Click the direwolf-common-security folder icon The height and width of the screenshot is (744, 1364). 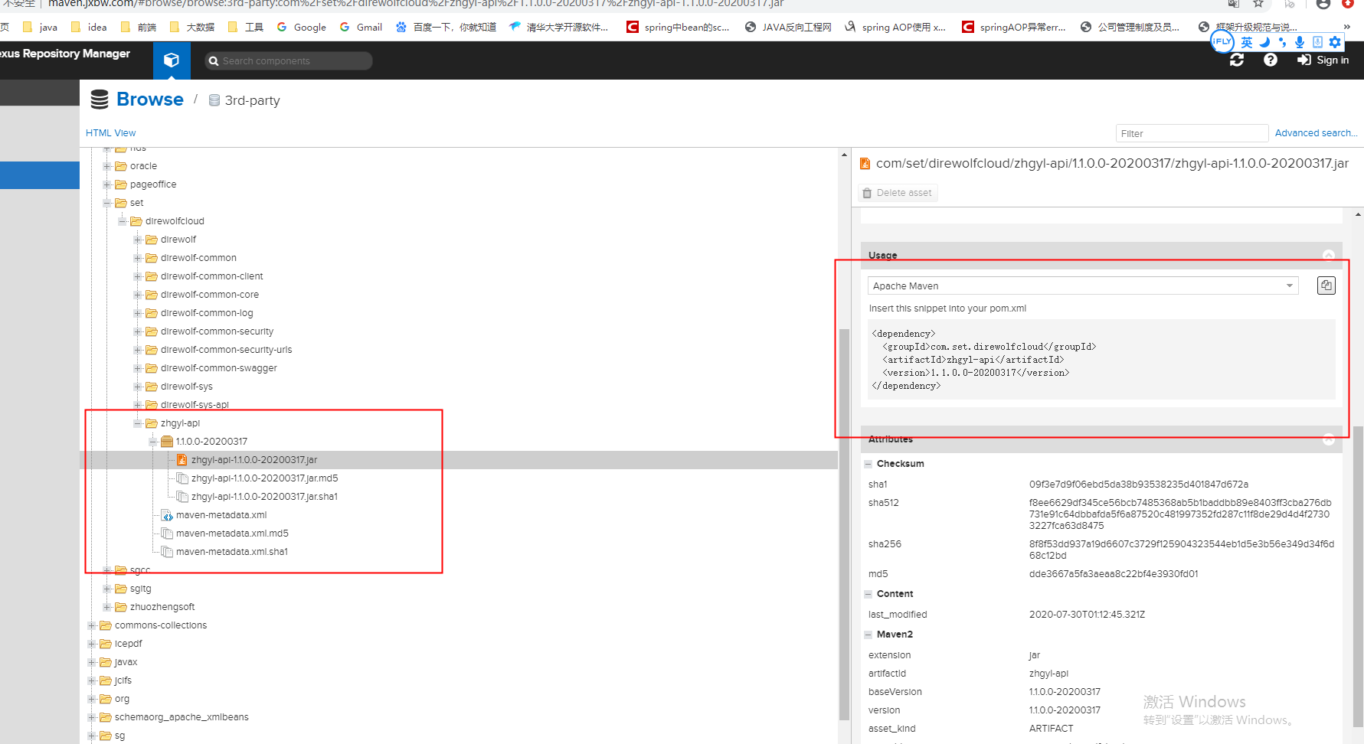point(152,331)
